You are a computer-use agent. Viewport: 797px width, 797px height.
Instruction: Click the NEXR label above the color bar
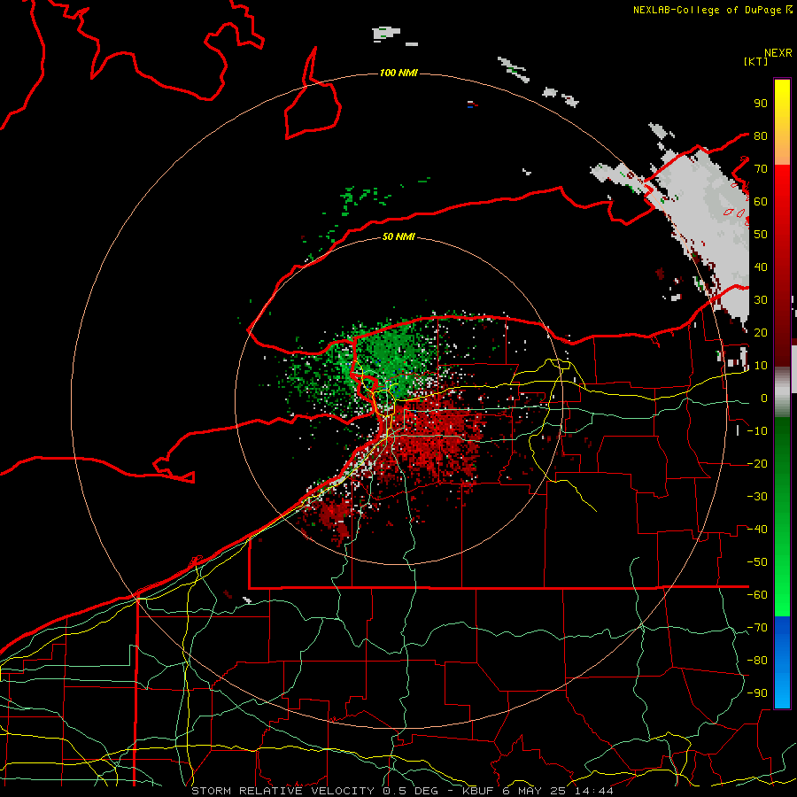[x=778, y=53]
